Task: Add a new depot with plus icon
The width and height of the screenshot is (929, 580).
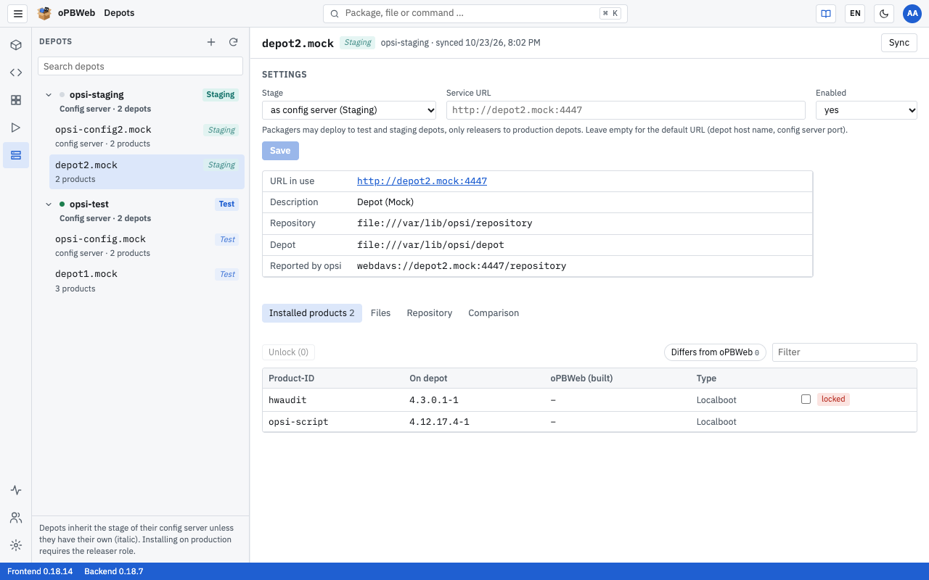Action: [211, 42]
